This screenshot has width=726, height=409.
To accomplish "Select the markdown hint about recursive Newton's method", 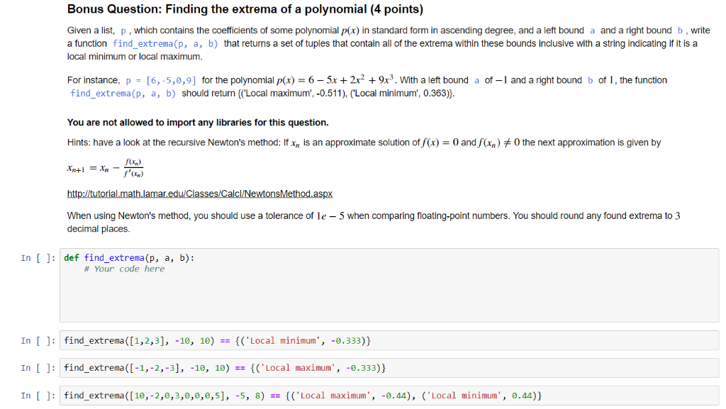I will pos(284,142).
